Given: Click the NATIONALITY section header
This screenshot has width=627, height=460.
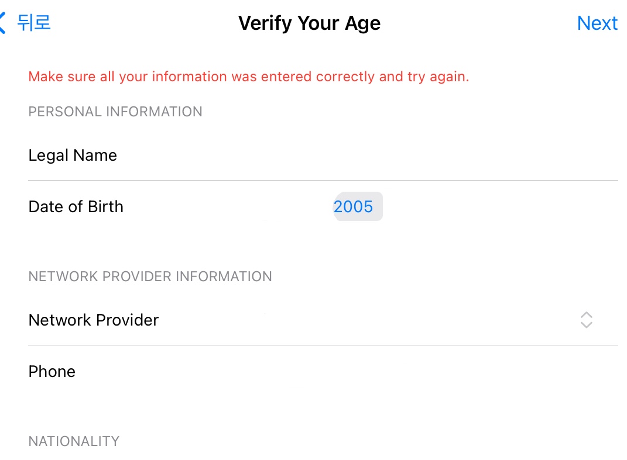Looking at the screenshot, I should point(74,441).
